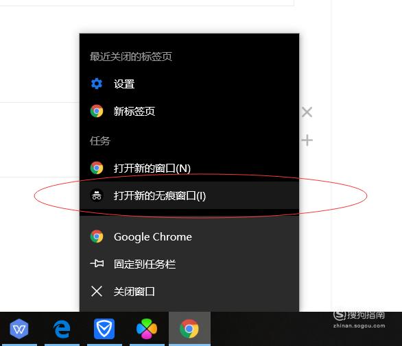402x346 pixels.
Task: Click the white X icon beside 关闭窗口
Action: point(97,291)
